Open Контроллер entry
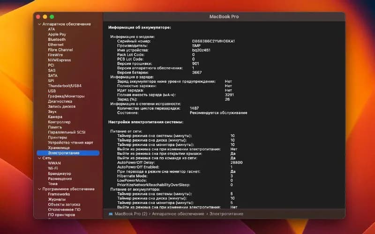The image size is (375, 234). click(59, 122)
